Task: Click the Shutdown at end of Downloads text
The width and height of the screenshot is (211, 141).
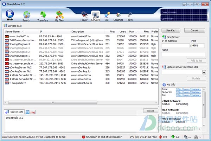Action: [104, 137]
